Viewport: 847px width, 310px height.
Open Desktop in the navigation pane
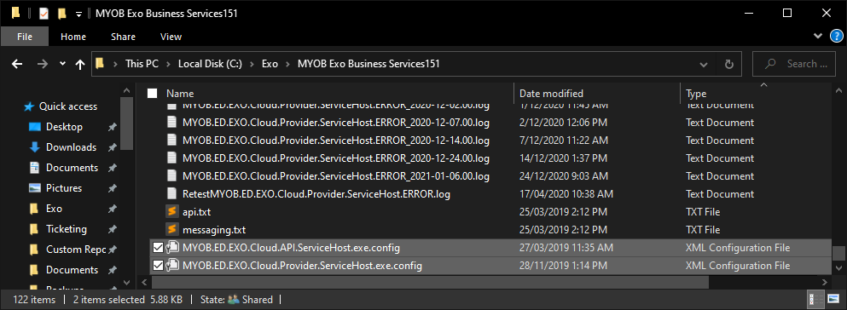tap(64, 127)
